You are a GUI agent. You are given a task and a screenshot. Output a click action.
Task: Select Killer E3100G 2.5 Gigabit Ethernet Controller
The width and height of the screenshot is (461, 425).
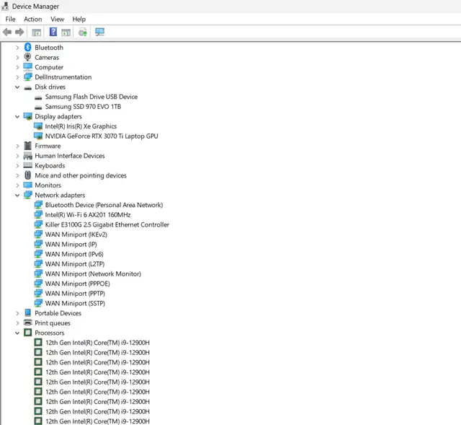[107, 225]
